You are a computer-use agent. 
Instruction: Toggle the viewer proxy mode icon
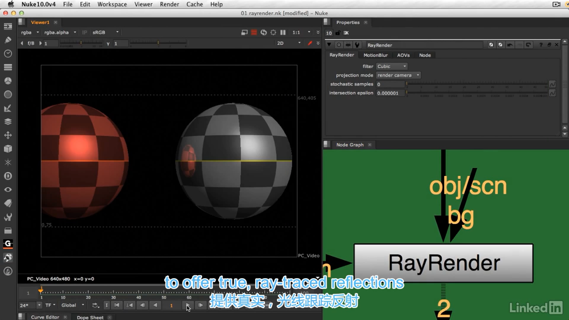pos(244,32)
